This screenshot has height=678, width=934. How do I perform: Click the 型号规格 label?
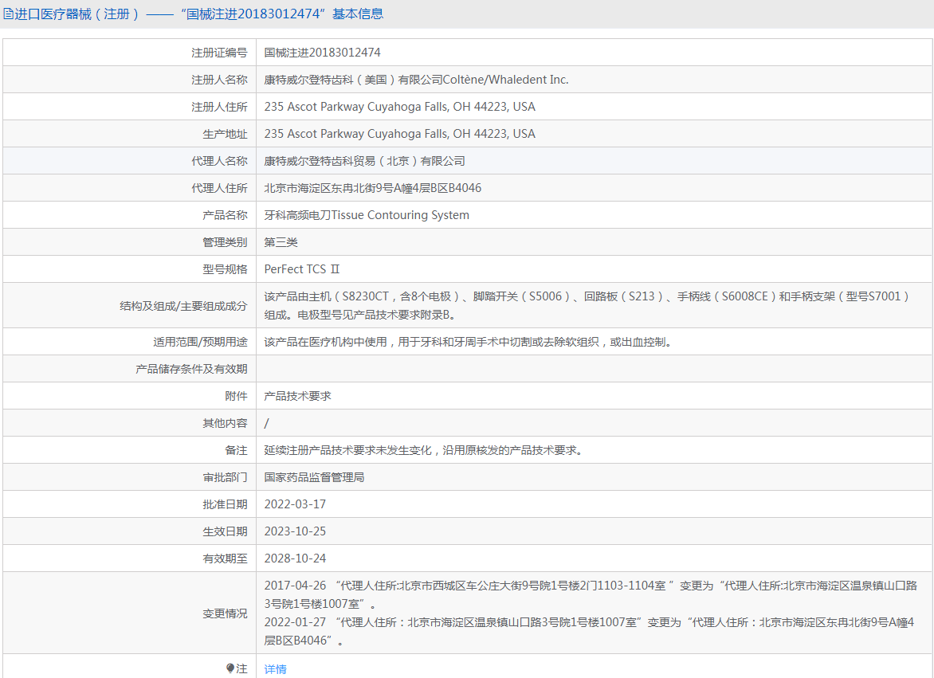[225, 269]
